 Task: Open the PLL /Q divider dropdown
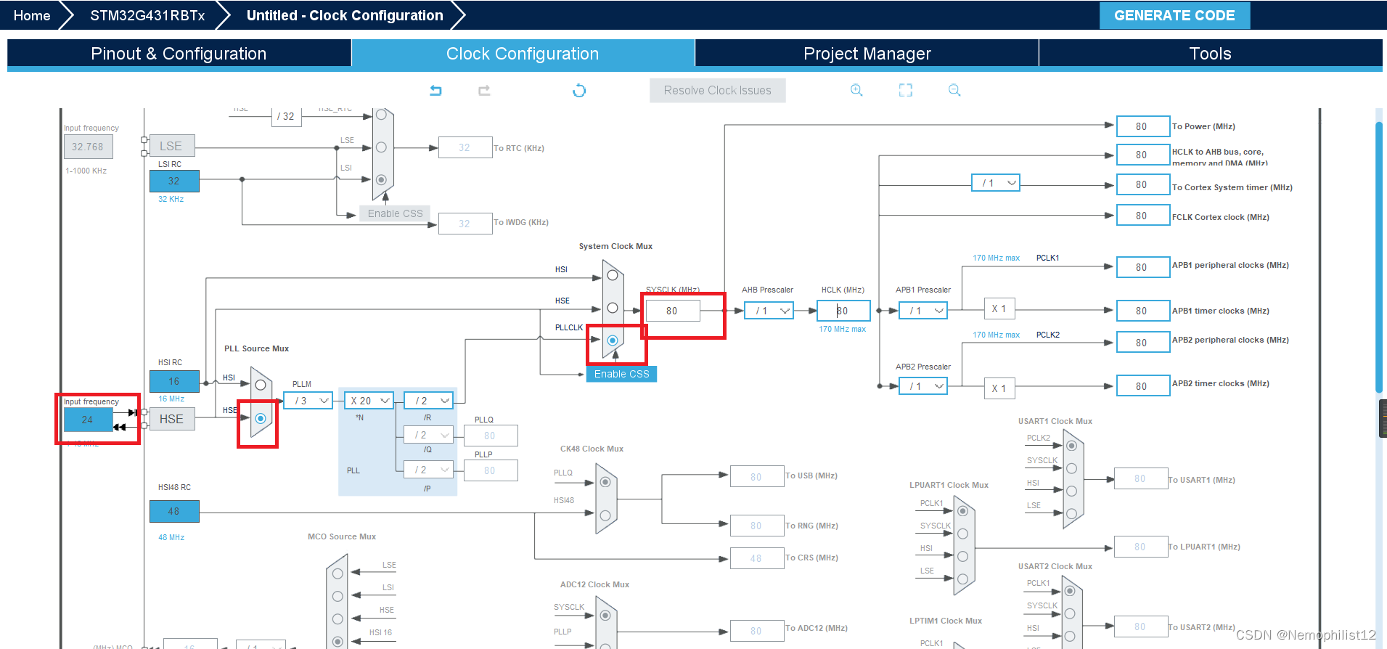430,435
